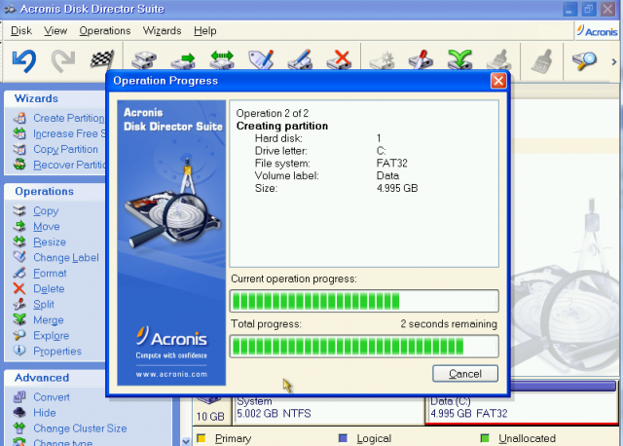Open the View menu
623x446 pixels.
tap(55, 30)
